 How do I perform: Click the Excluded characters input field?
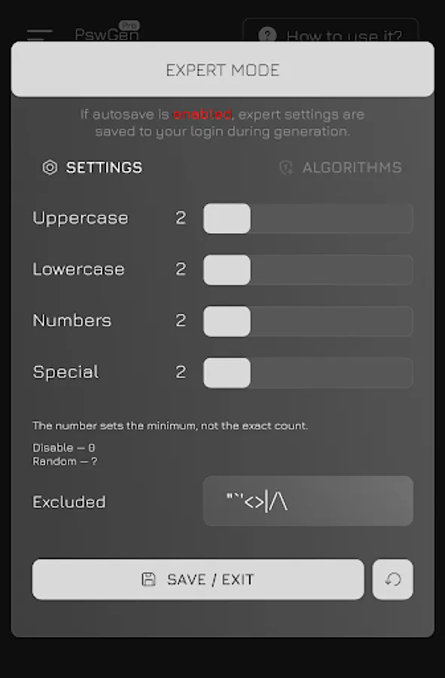308,501
